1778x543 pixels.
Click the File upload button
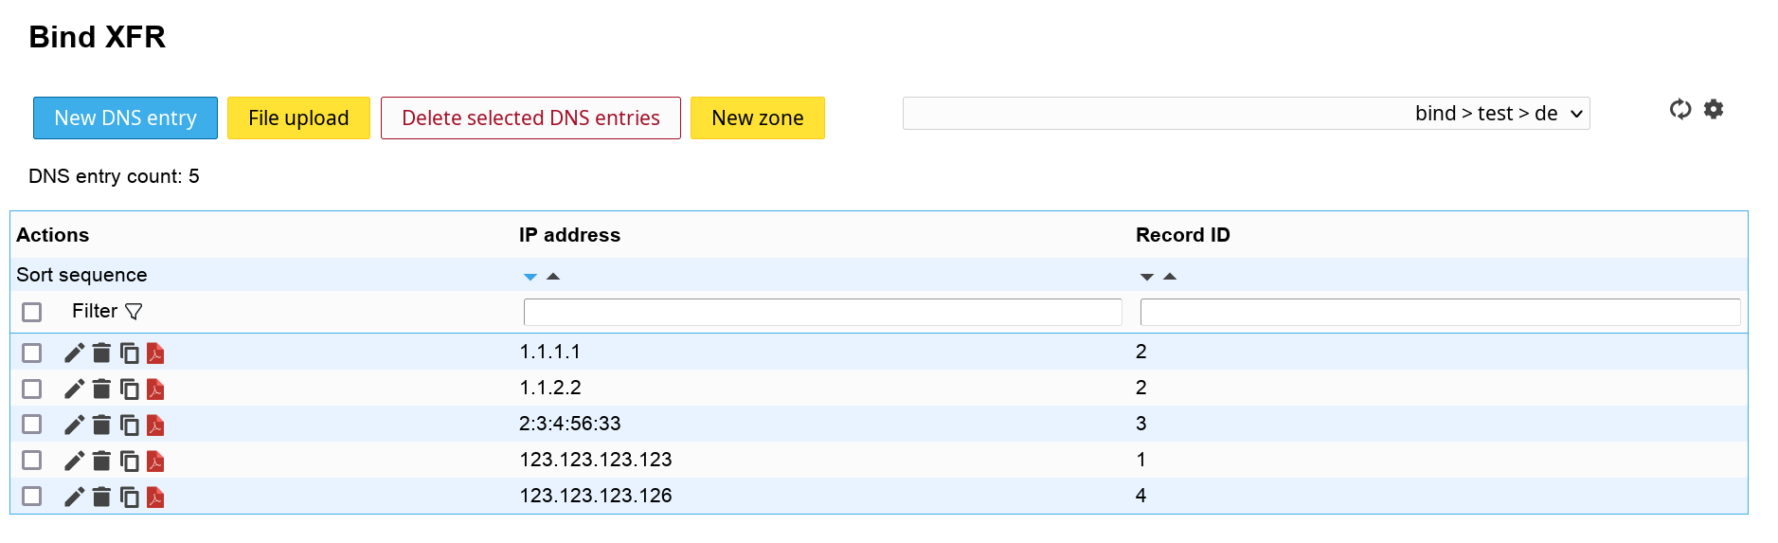pos(298,118)
